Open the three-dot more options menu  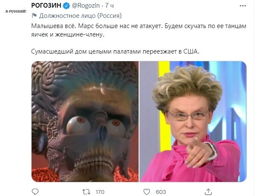click(x=243, y=6)
